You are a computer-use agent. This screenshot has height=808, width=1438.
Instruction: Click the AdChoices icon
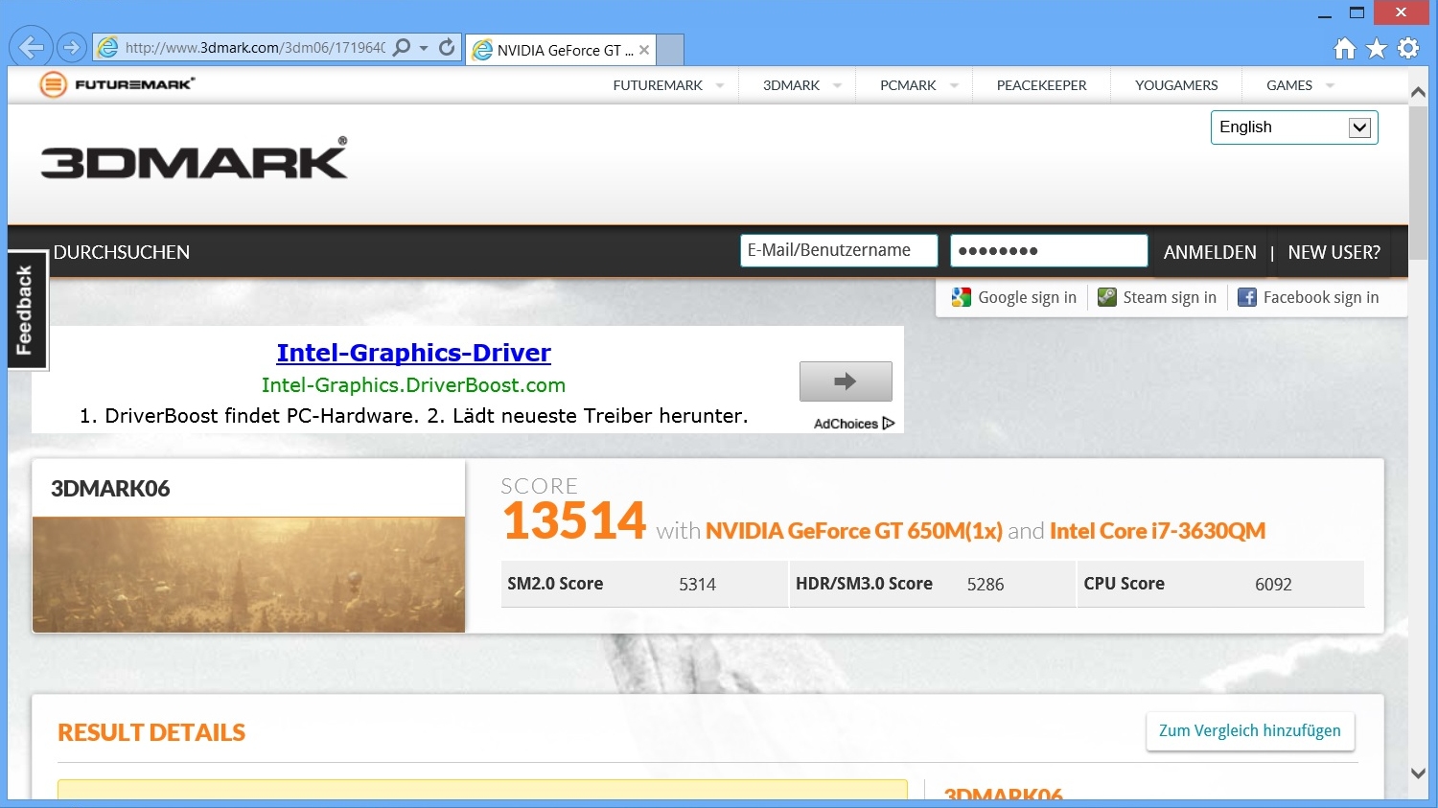(888, 424)
